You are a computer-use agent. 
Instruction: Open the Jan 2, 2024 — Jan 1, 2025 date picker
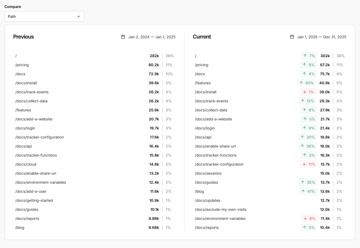(x=152, y=37)
